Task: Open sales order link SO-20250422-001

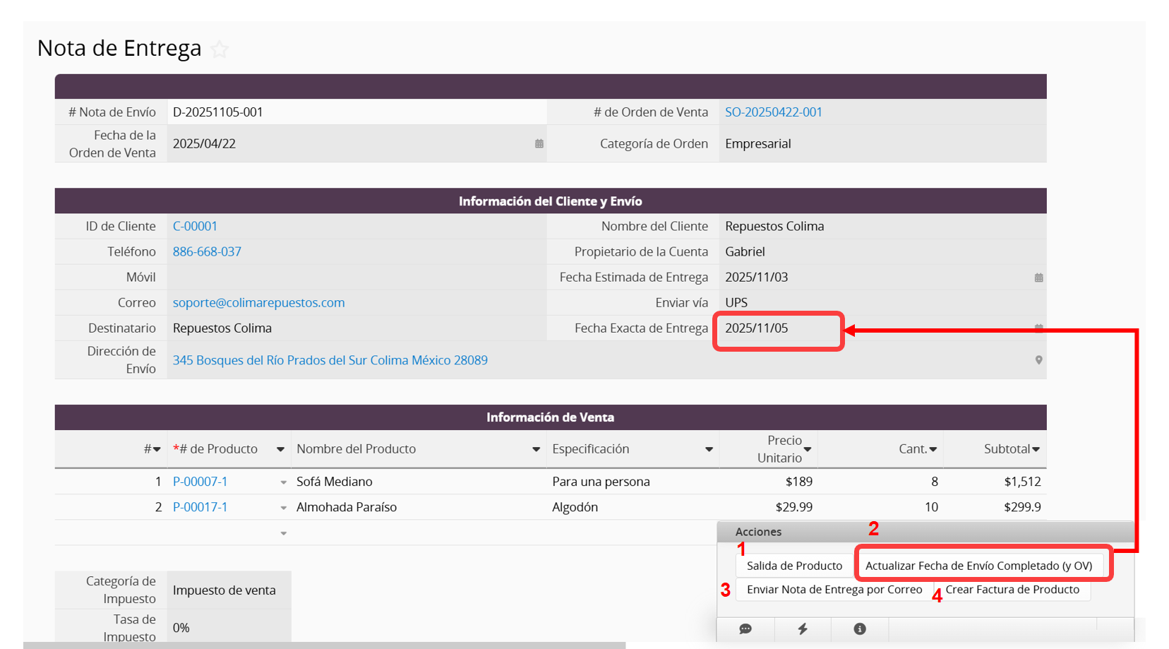Action: (x=773, y=112)
